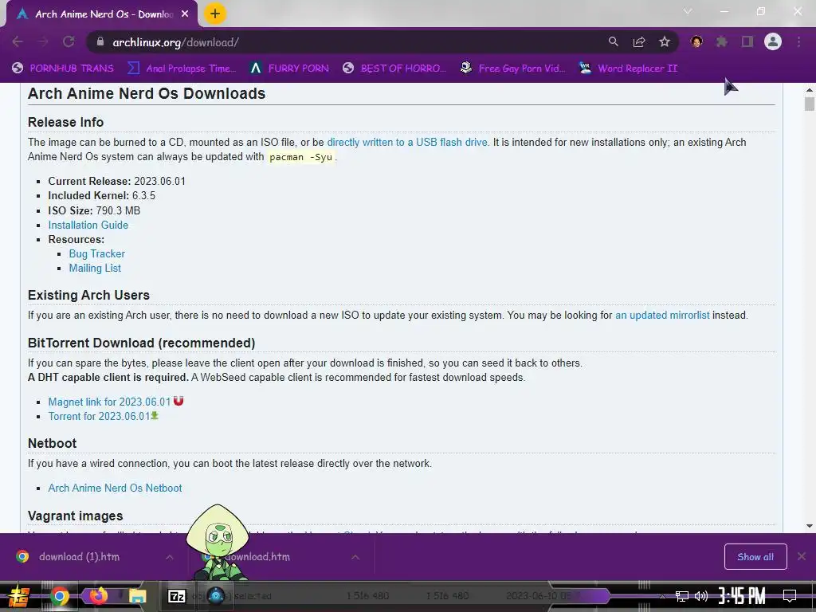Click the Show all downloads button

755,557
